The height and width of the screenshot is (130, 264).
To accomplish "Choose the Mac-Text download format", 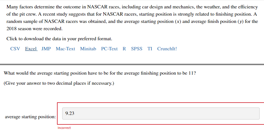I will 65,49.
